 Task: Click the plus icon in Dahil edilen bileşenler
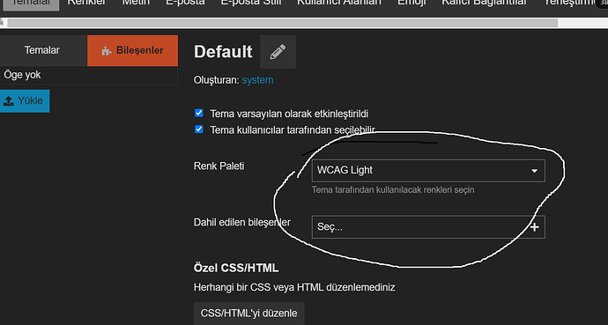pos(534,227)
